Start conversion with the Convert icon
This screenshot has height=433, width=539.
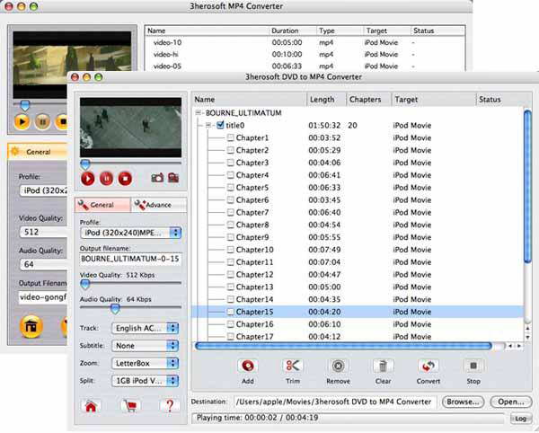[429, 366]
